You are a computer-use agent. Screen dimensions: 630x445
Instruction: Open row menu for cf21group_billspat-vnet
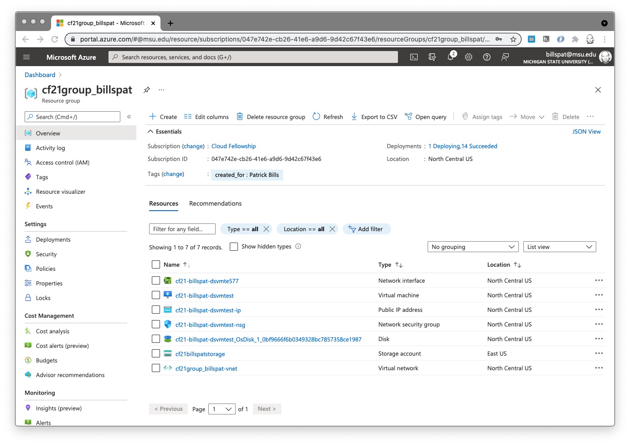click(599, 368)
